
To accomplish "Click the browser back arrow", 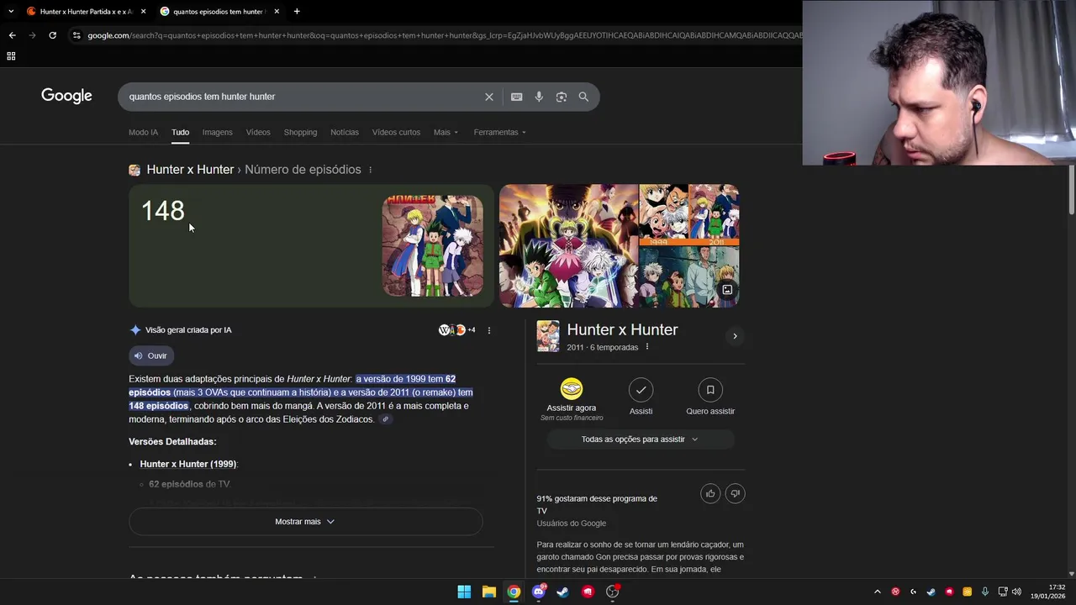I will click(x=12, y=35).
